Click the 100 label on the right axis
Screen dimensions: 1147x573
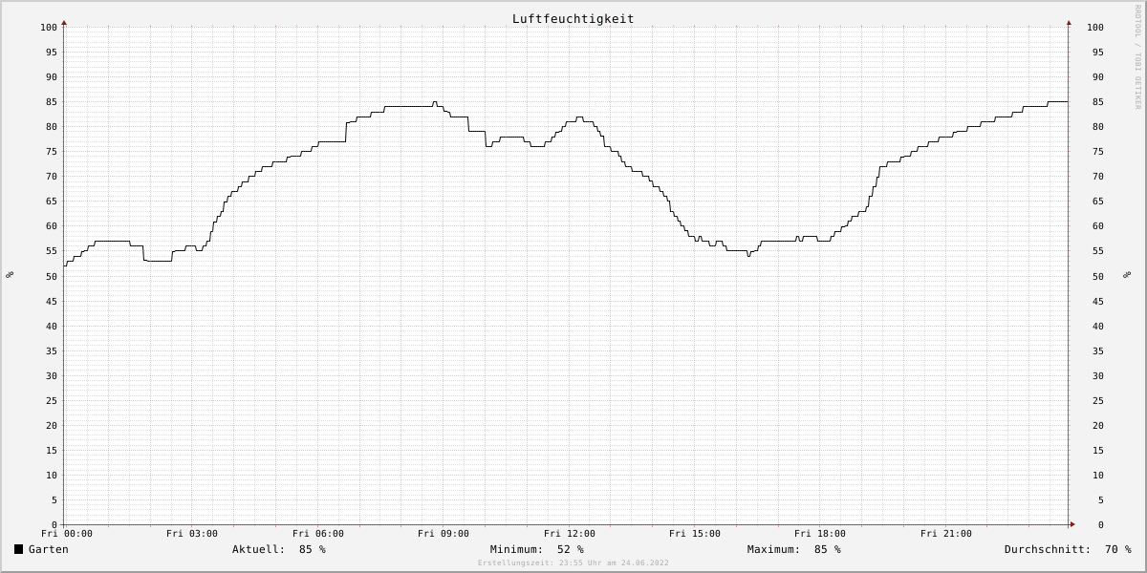(1095, 28)
